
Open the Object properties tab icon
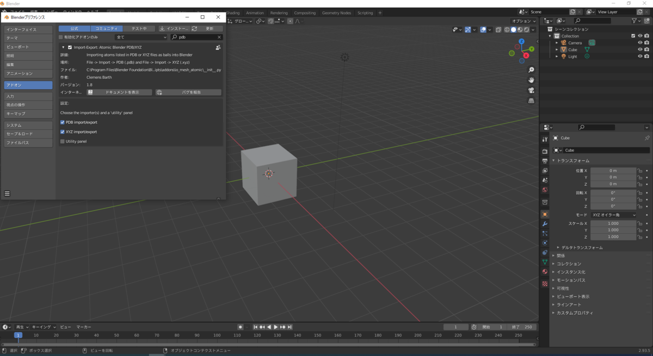point(545,214)
